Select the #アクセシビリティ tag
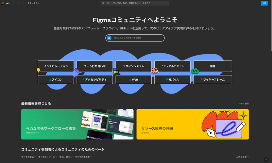Viewport: 272px width, 163px height. pos(95,80)
